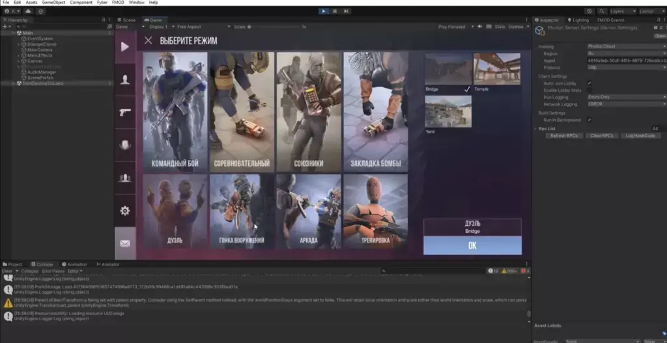
Task: Close the mode selection dialog with X
Action: [x=148, y=41]
